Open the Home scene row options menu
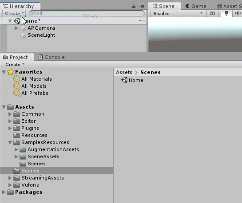 [x=142, y=21]
